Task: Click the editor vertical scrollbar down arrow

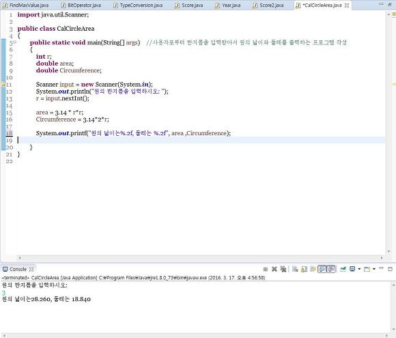Action: coord(388,251)
